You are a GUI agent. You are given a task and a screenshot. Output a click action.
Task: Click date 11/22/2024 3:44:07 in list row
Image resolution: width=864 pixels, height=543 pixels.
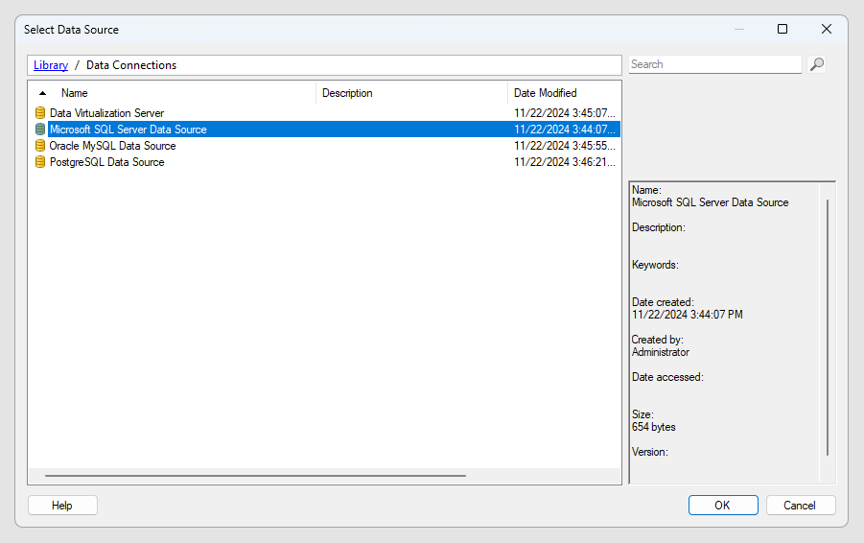[x=564, y=129]
